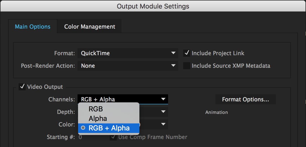This screenshot has width=306, height=147.
Task: Disable the Include Project Link checkbox
Action: coord(187,53)
